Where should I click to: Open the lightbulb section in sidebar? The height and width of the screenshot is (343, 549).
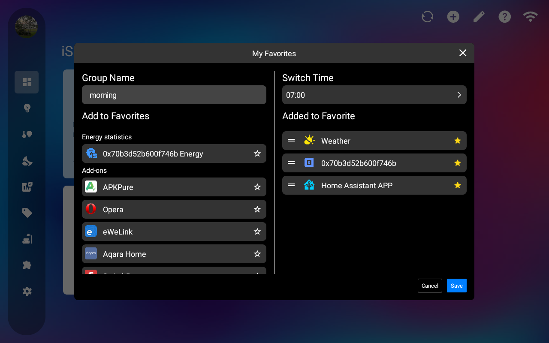(x=27, y=108)
